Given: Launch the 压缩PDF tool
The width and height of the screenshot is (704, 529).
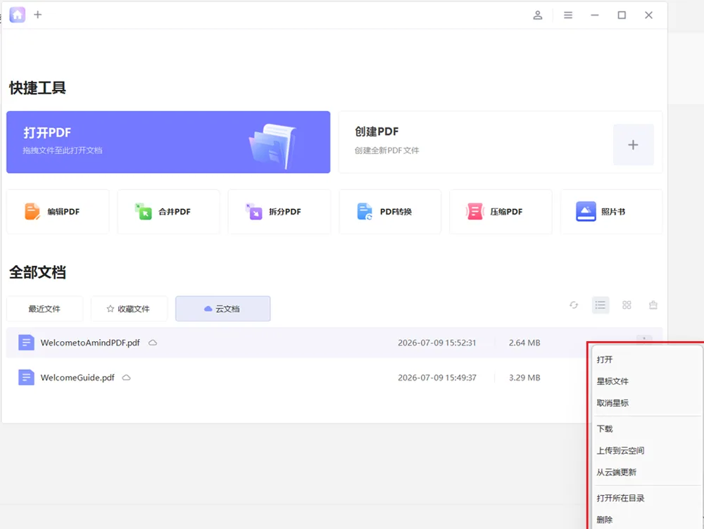Looking at the screenshot, I should (x=501, y=212).
